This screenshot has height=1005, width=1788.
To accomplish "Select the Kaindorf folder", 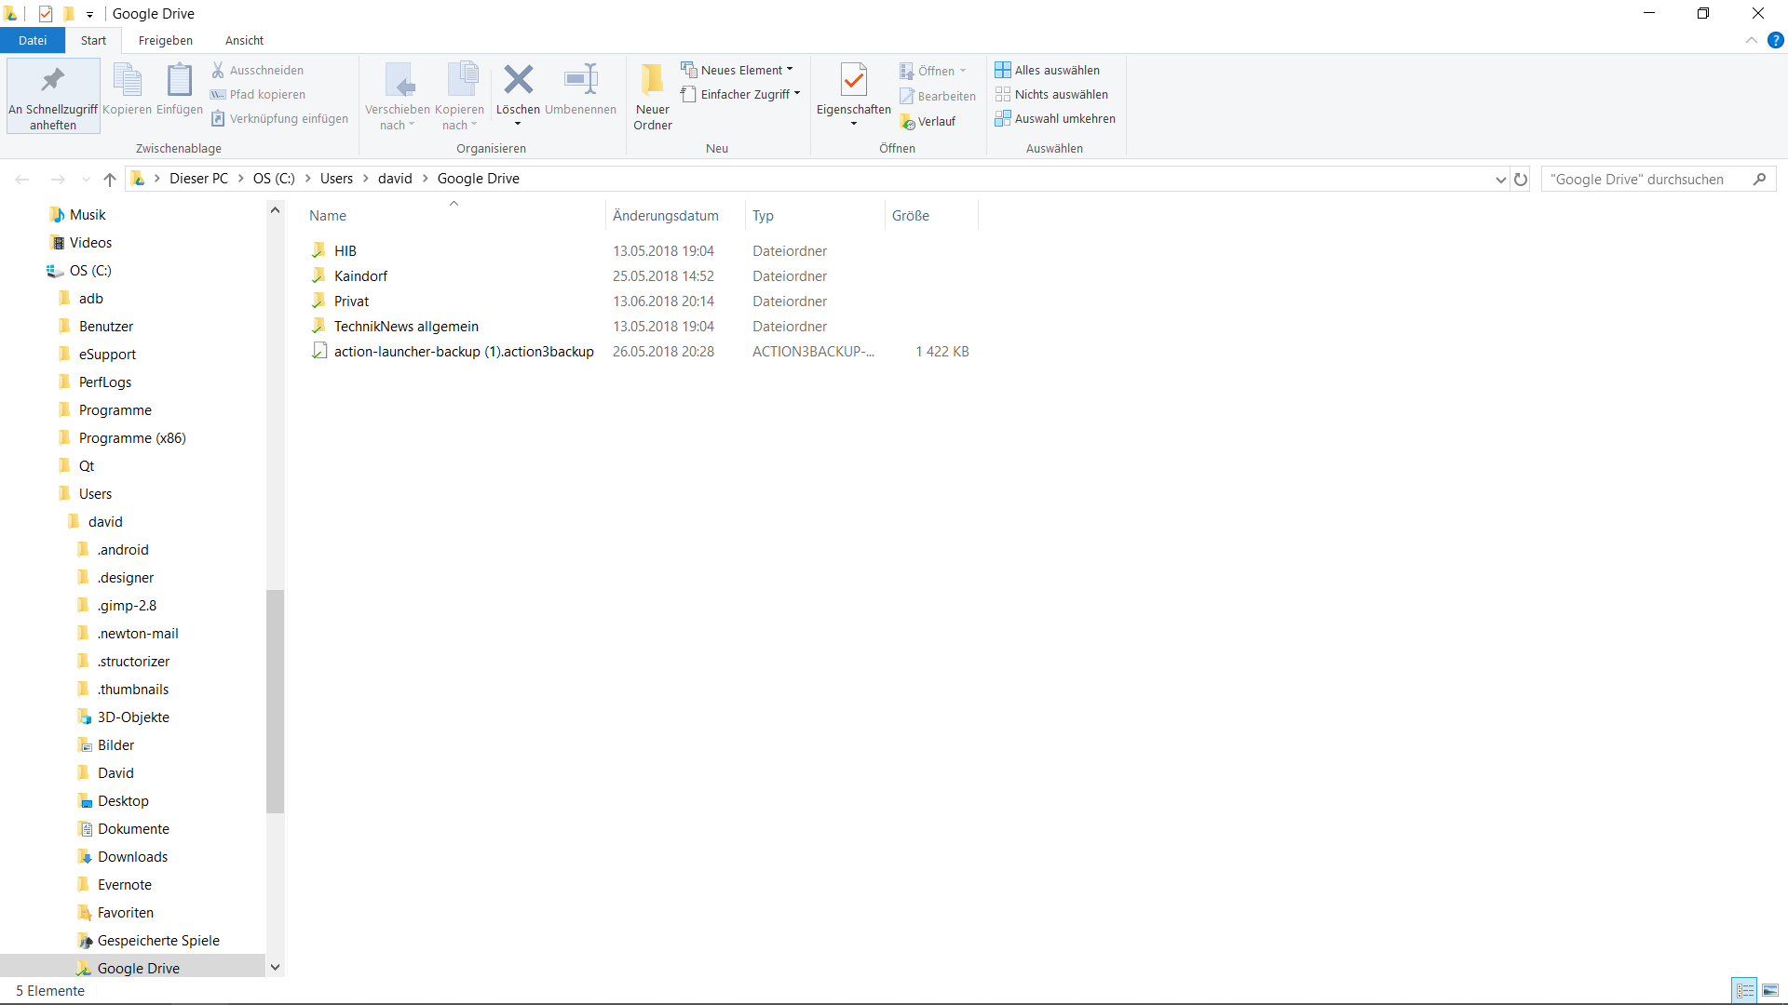I will pyautogui.click(x=360, y=275).
